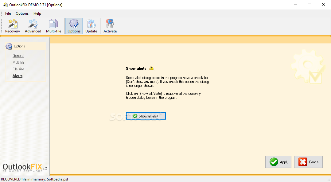The height and width of the screenshot is (182, 331).
Task: Click the Activate keys toolbar icon
Action: tap(110, 26)
